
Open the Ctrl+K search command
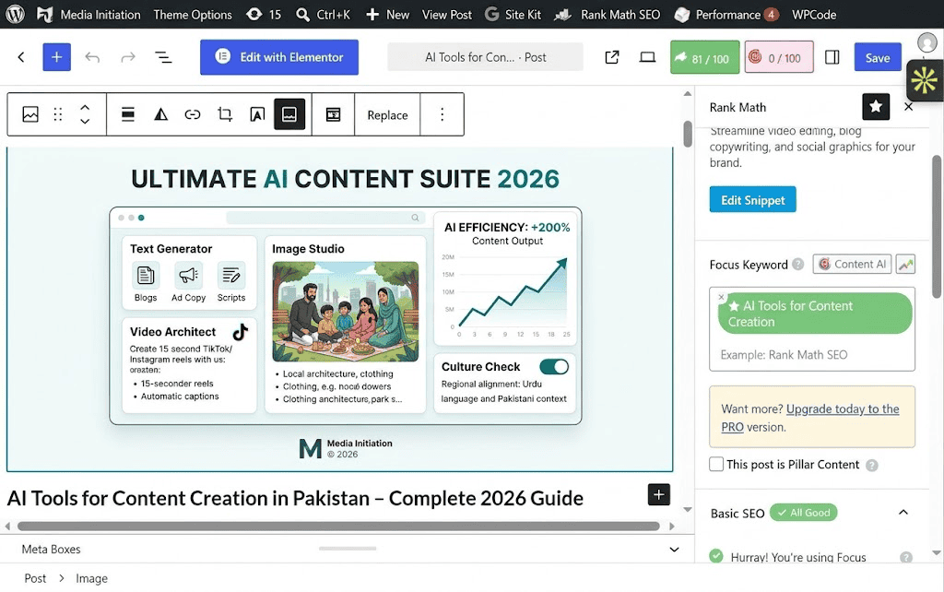click(324, 15)
